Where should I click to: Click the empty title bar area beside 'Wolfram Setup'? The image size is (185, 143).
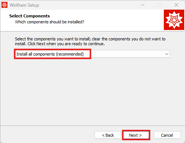click(89, 5)
